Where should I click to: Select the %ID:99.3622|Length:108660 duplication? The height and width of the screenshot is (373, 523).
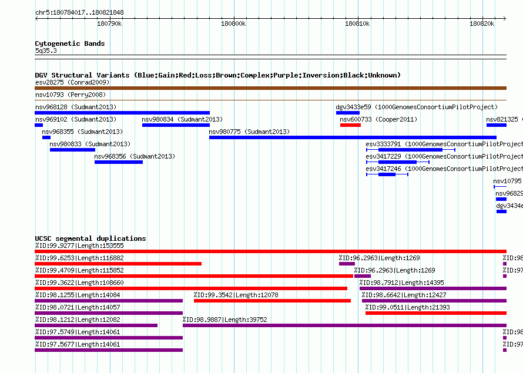[191, 288]
